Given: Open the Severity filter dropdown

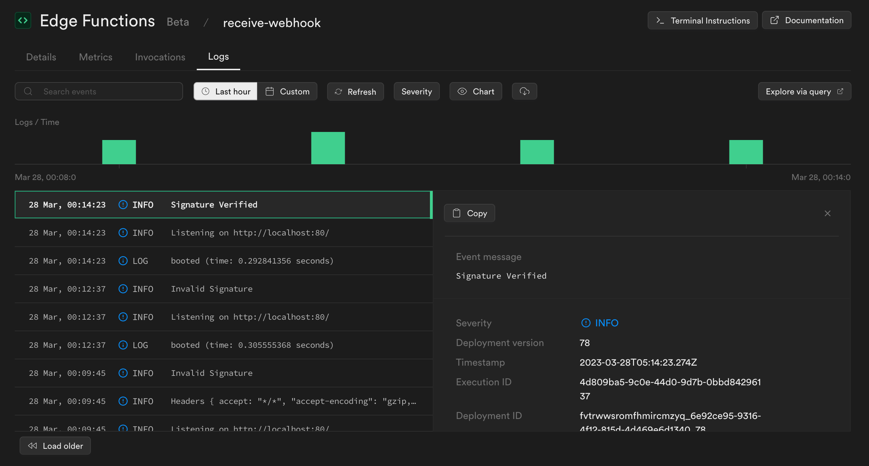Looking at the screenshot, I should pos(416,92).
